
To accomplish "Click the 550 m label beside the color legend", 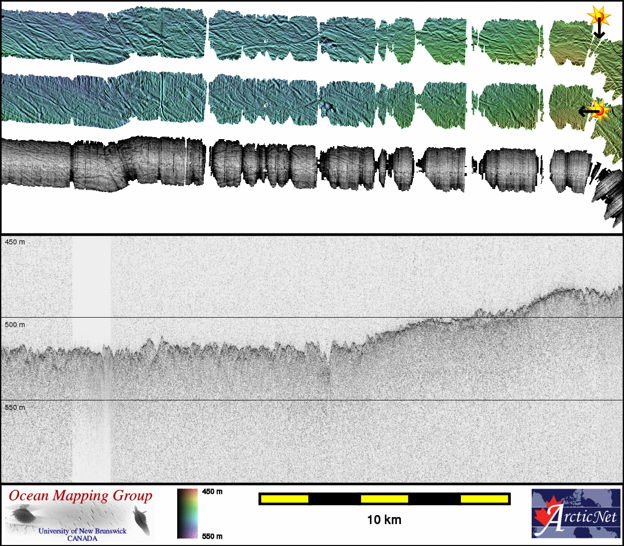I will [212, 537].
